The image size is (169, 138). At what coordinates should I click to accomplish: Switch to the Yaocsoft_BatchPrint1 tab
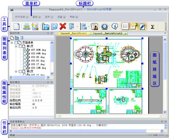[x=73, y=33]
